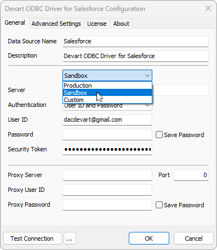The width and height of the screenshot is (217, 250).
Task: Click the Description input field
Action: (135, 56)
